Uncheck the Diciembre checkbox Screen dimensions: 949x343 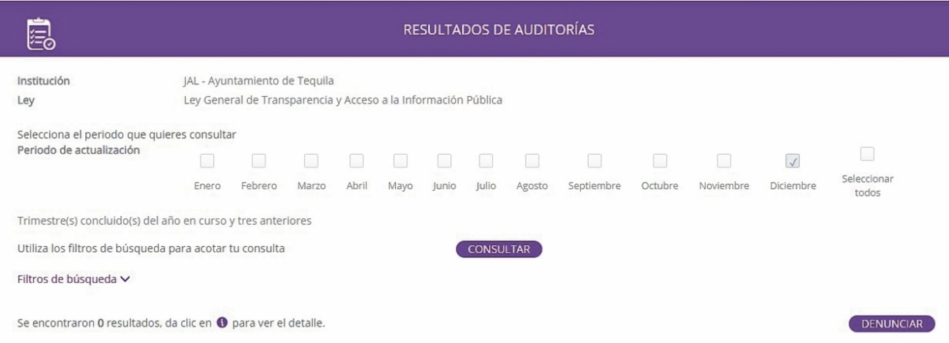pos(792,161)
